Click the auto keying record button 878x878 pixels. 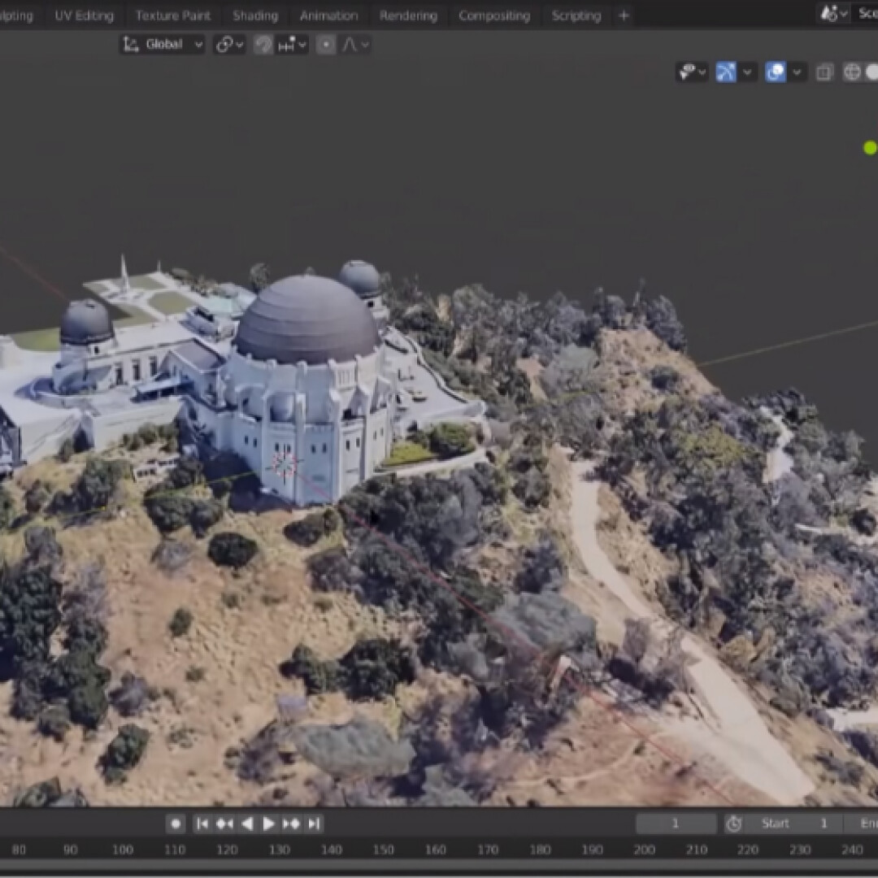(176, 824)
